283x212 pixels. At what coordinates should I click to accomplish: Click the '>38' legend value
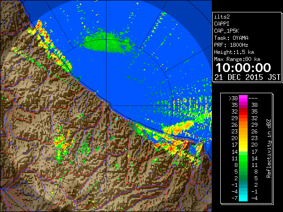(233, 98)
